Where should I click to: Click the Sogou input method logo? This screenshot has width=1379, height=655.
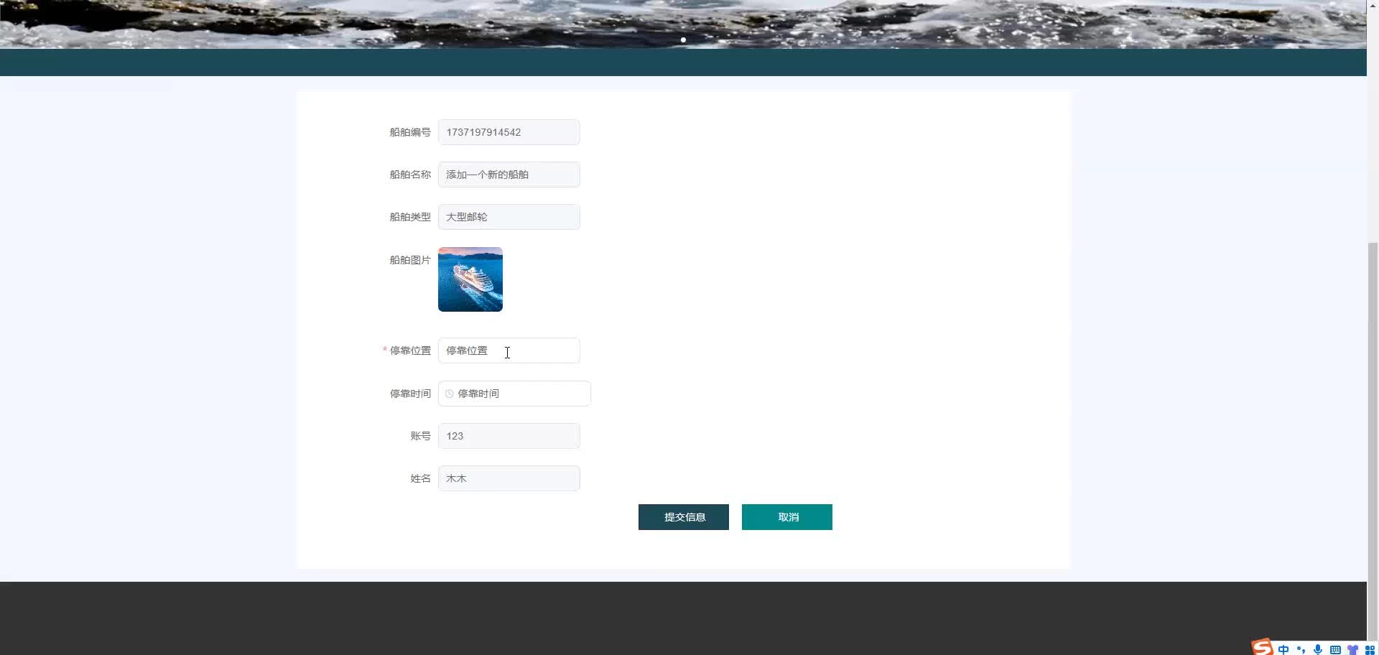coord(1262,647)
